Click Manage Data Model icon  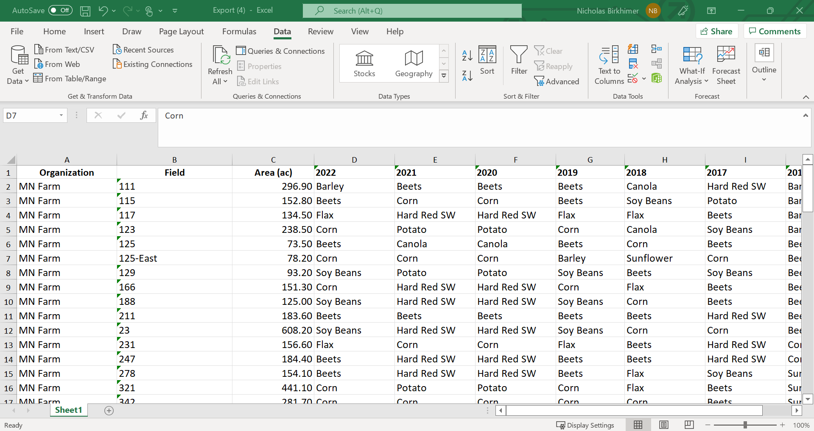coord(657,78)
